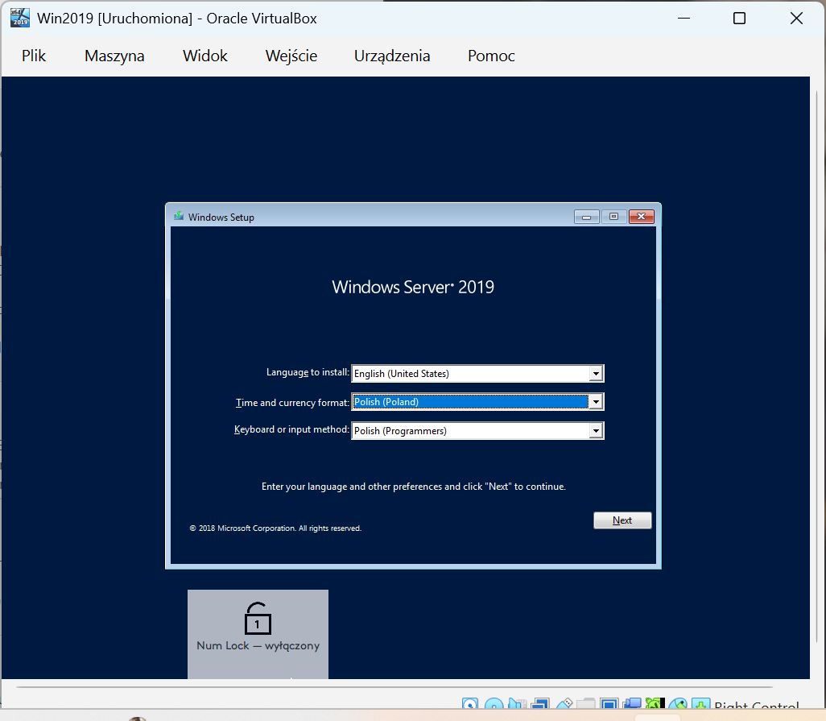
Task: Click the green arrow keyboard capture icon
Action: 700,707
